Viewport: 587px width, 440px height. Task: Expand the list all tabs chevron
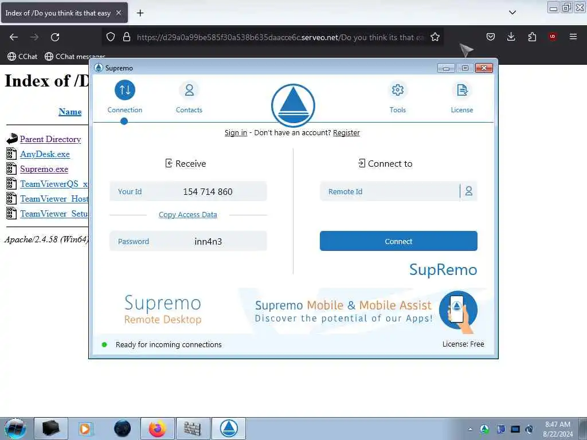[x=512, y=13]
